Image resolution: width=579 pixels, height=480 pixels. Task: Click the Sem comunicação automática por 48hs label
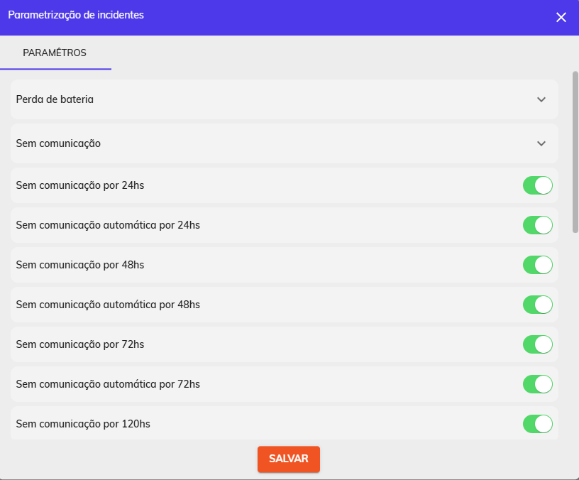click(108, 305)
